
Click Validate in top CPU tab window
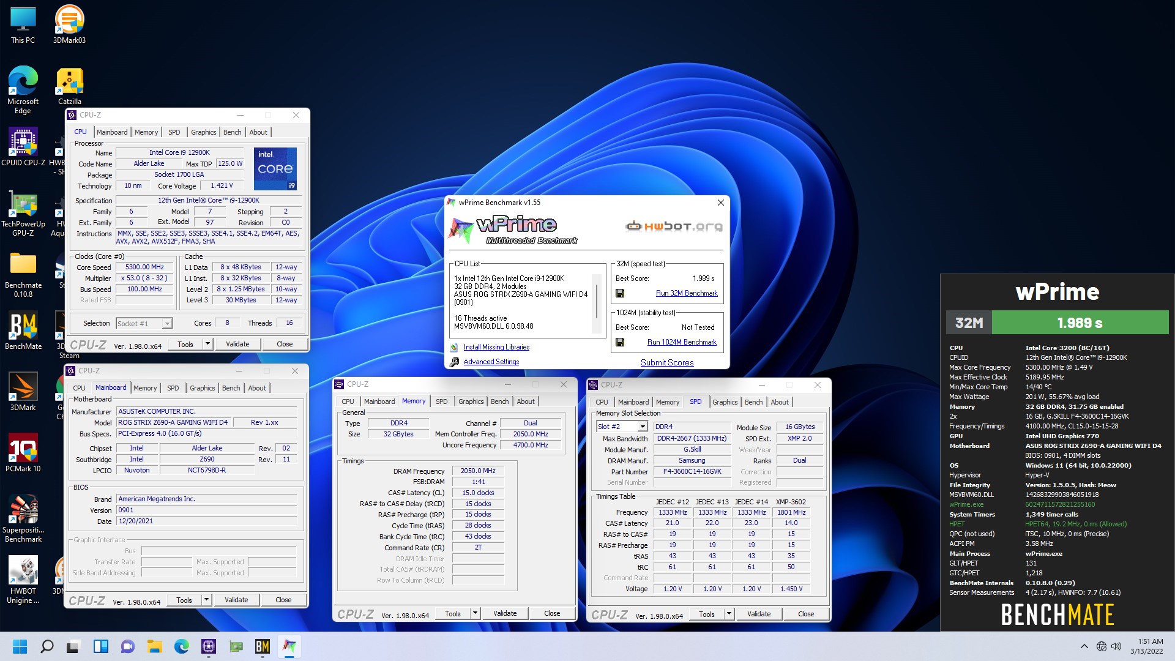point(237,344)
